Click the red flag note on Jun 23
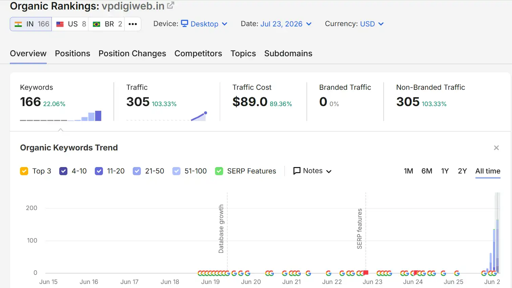 (x=366, y=273)
